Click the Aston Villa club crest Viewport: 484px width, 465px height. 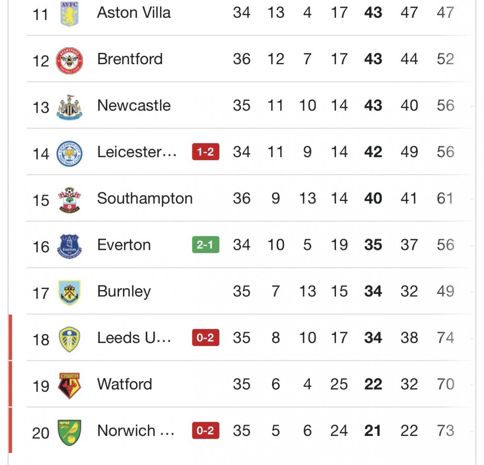click(69, 14)
